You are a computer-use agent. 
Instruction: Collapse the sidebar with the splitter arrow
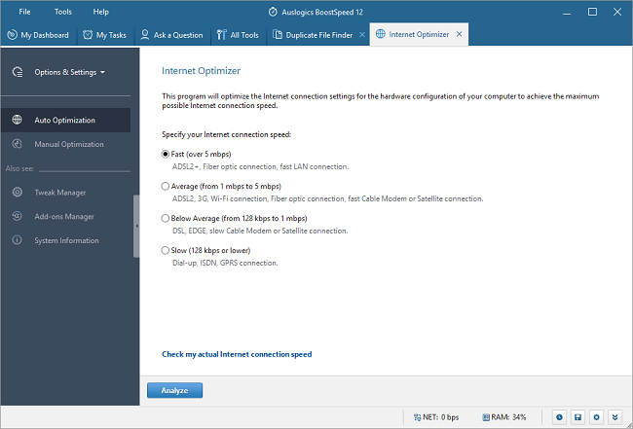click(136, 227)
